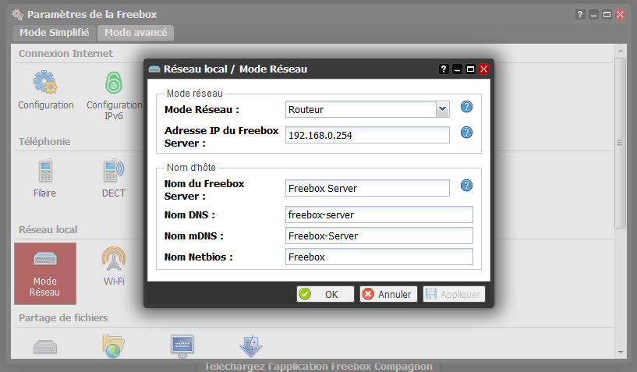This screenshot has width=637, height=372.
Task: Open Configuration IPv6 padlock icon
Action: [x=114, y=83]
